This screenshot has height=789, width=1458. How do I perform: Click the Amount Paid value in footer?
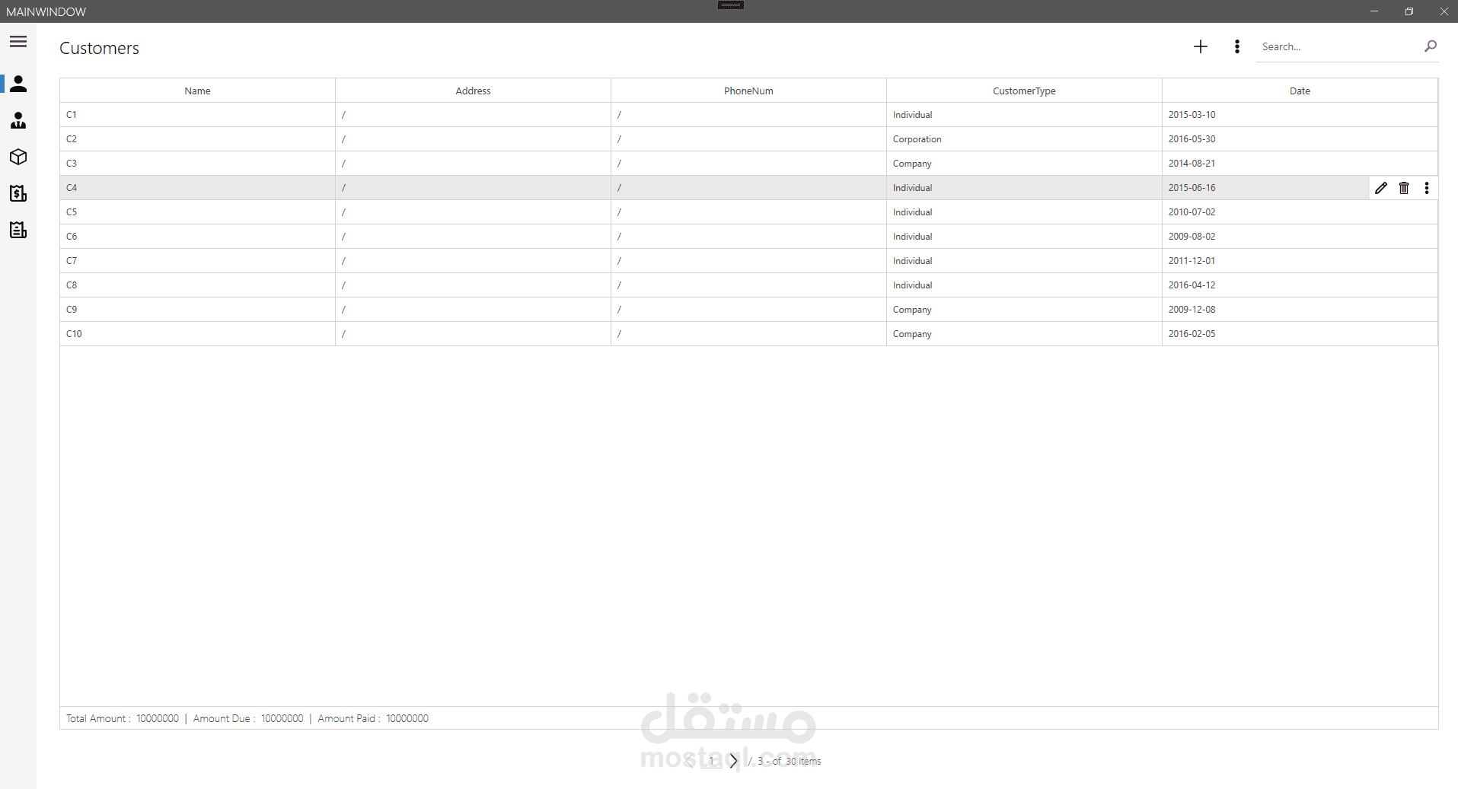[x=407, y=718]
